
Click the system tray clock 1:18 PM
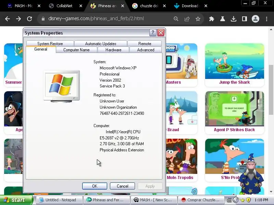click(261, 200)
